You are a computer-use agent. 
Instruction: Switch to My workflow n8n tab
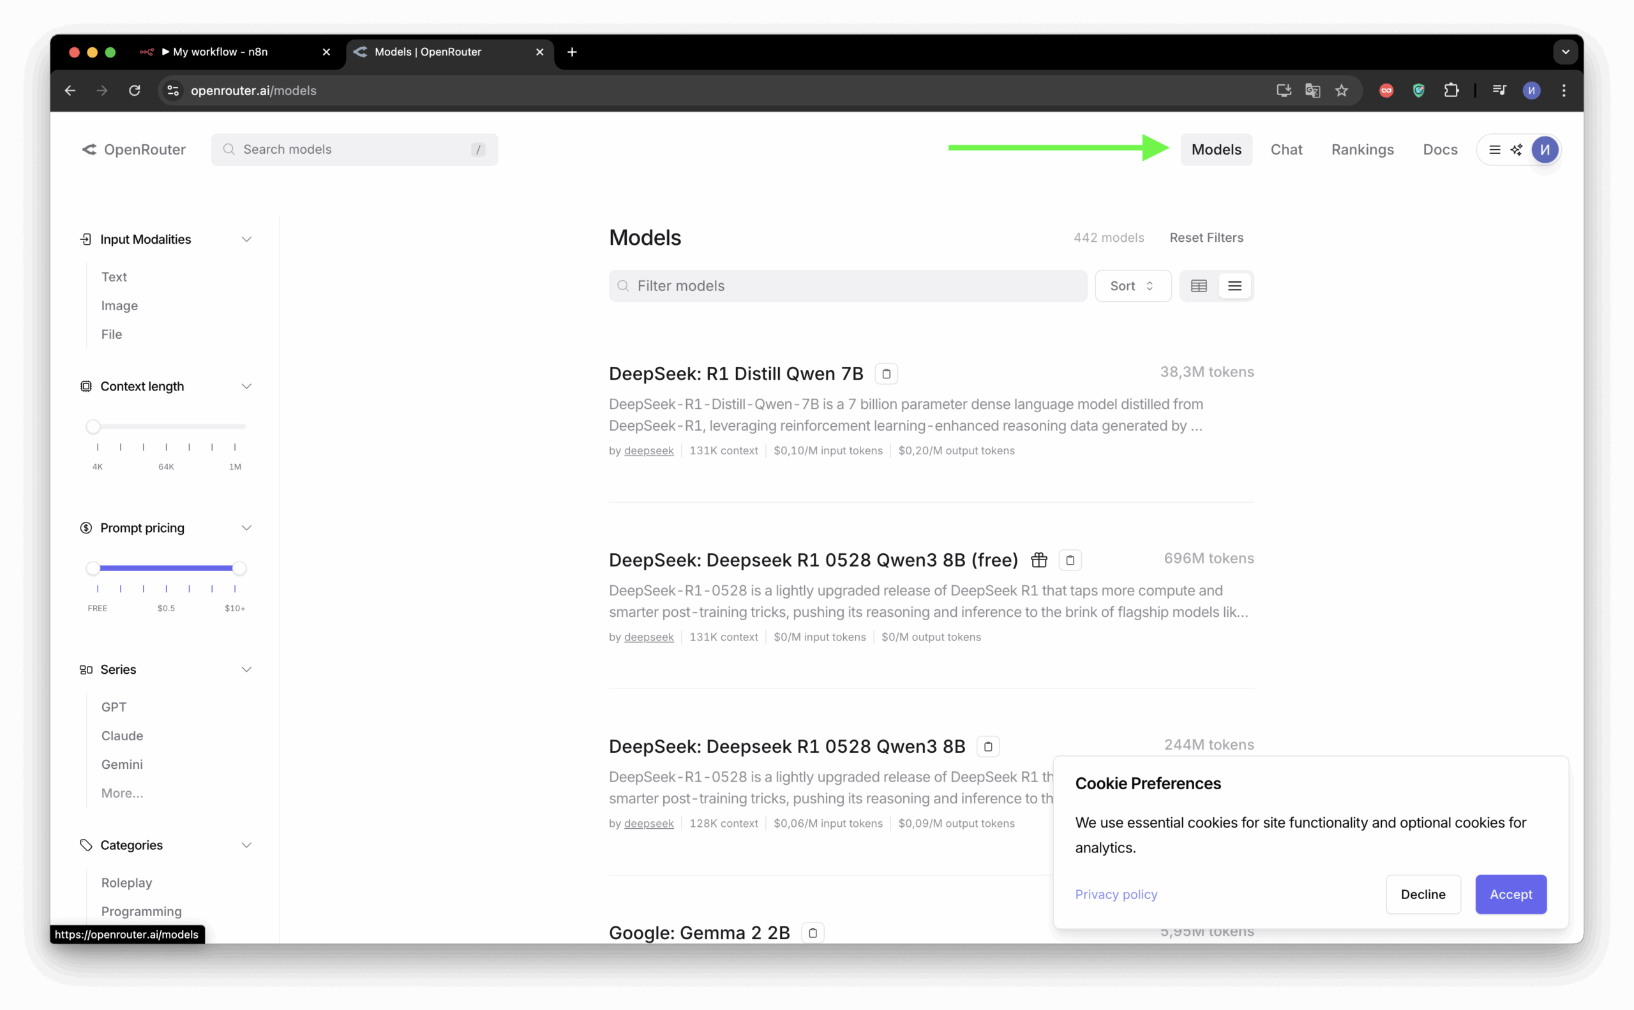point(221,52)
